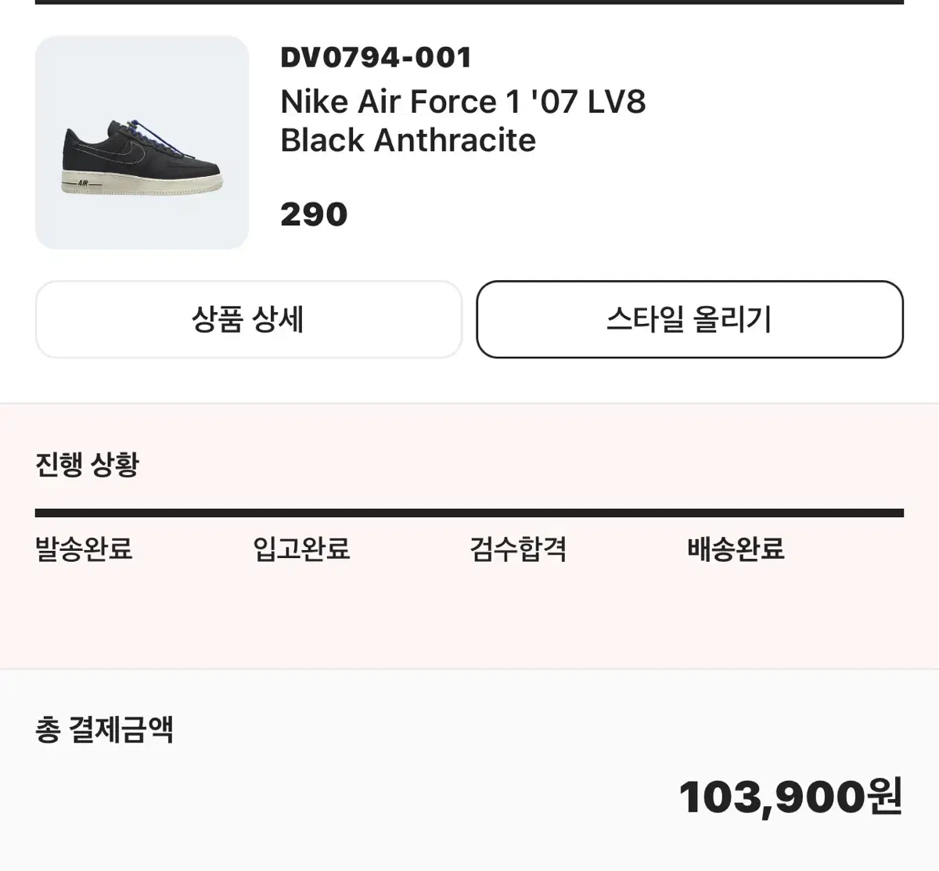Image resolution: width=939 pixels, height=871 pixels.
Task: Click the 총 결제금액 label
Action: click(104, 729)
